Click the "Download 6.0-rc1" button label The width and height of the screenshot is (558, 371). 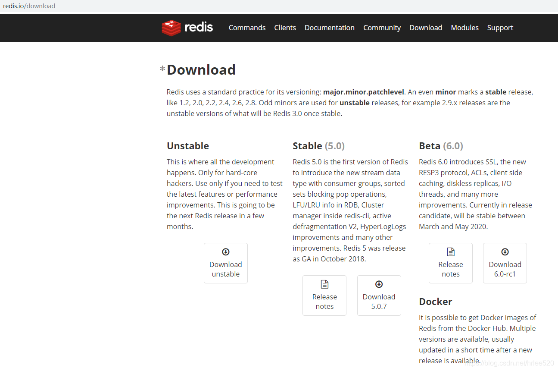[x=505, y=269]
